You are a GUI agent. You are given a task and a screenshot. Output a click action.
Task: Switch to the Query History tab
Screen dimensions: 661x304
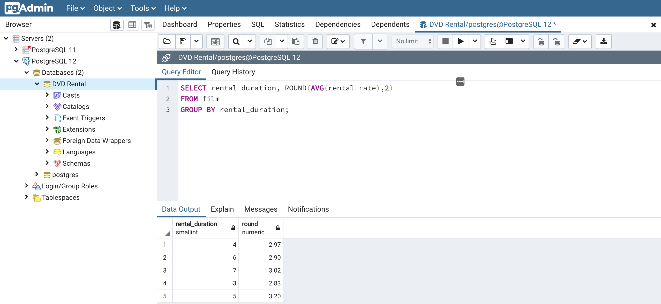[233, 72]
